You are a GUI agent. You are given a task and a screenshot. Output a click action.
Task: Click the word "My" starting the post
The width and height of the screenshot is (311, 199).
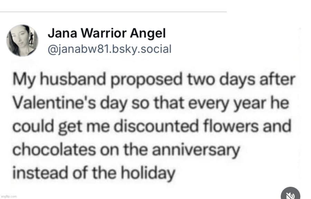click(x=21, y=80)
